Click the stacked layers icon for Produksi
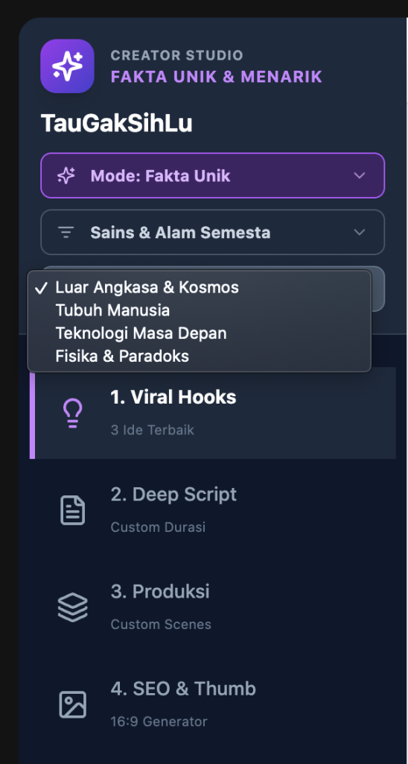Viewport: 408px width, 764px height. coord(72,607)
